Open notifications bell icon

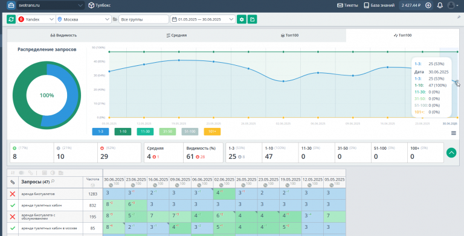[440, 5]
